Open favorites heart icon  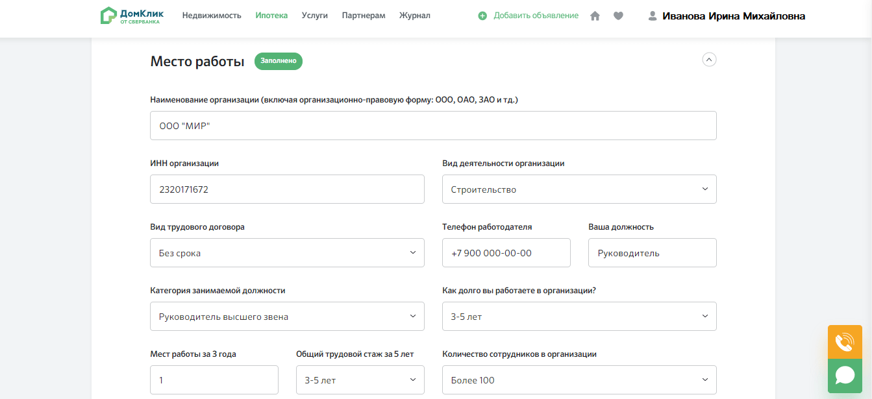click(x=618, y=16)
